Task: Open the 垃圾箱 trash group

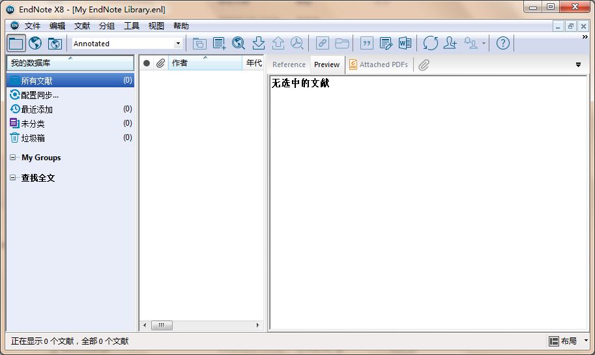Action: point(70,138)
